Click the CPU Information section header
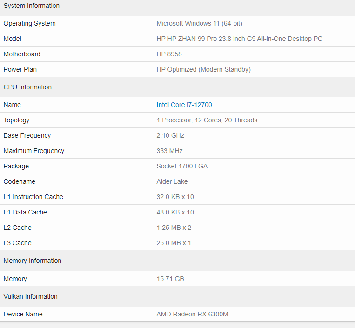Screen dimensions: 355x328 pyautogui.click(x=27, y=87)
